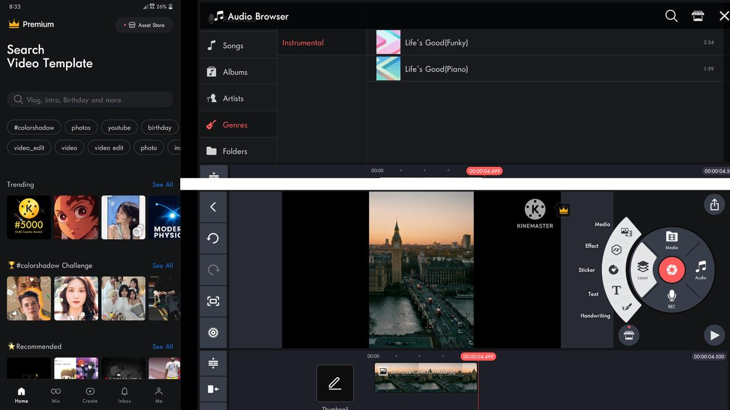Tap the Life's Good(Piano) album art thumbnail

click(388, 69)
